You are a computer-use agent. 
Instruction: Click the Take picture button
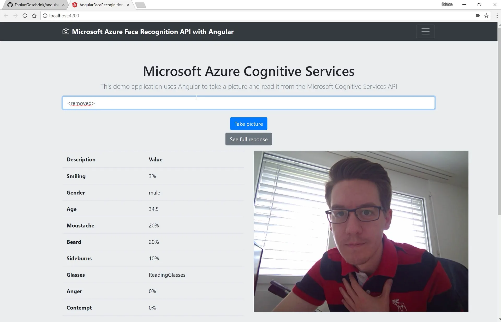(249, 124)
